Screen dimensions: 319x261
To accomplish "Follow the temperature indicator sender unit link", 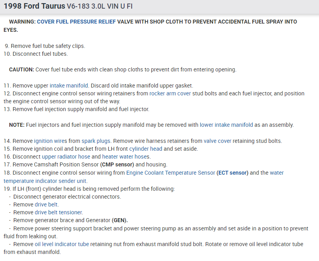I will (x=46, y=181).
